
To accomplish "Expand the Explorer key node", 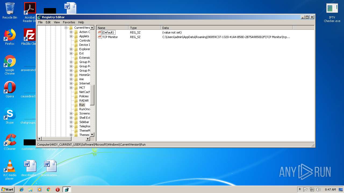I will click(71, 49).
